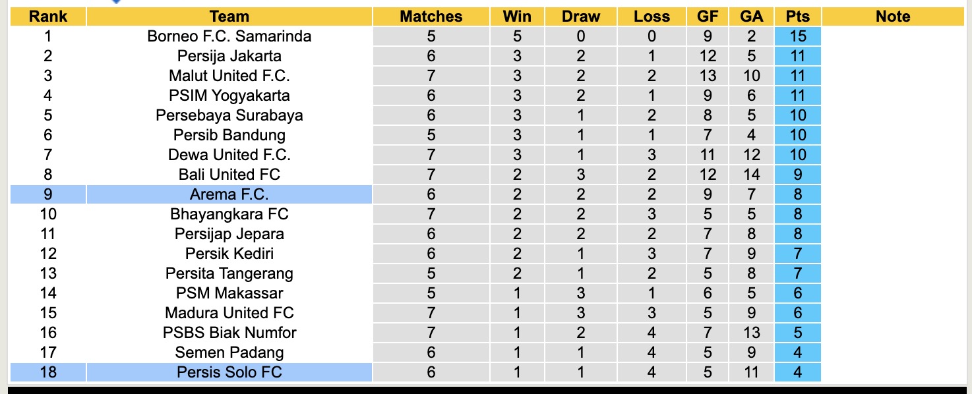Click on Malut United F.C.
The height and width of the screenshot is (394, 972).
pos(229,76)
